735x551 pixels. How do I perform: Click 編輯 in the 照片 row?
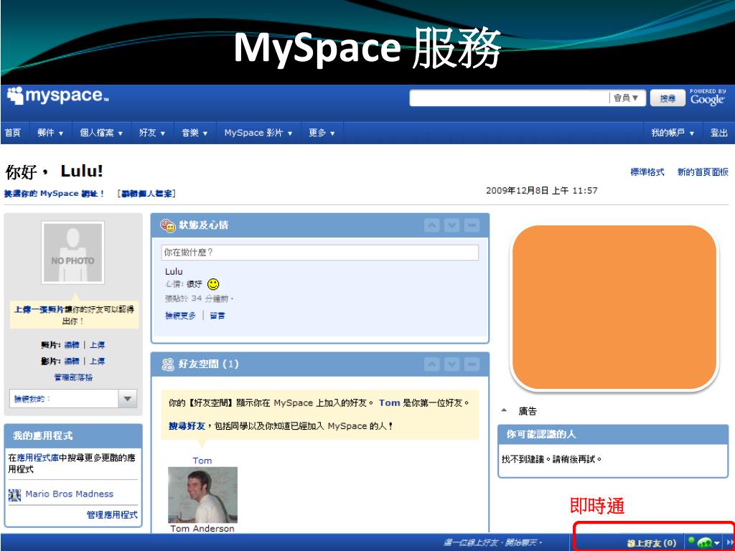[72, 345]
